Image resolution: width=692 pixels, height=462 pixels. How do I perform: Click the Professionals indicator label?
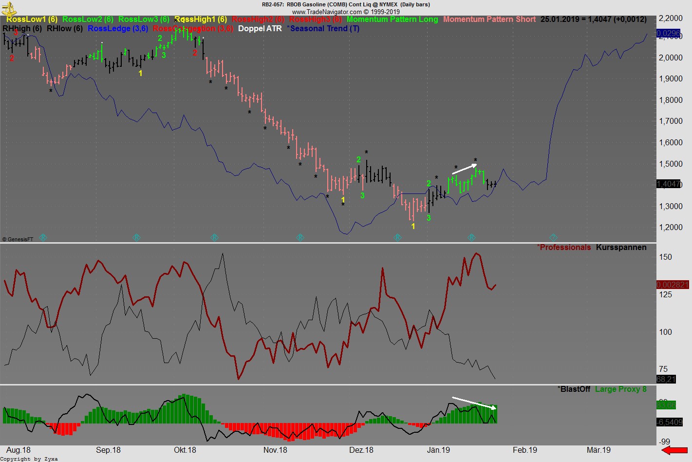tap(563, 247)
